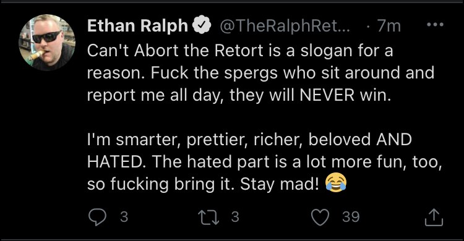The image size is (464, 241).
Task: Click the reply count of 3
Action: tap(124, 217)
